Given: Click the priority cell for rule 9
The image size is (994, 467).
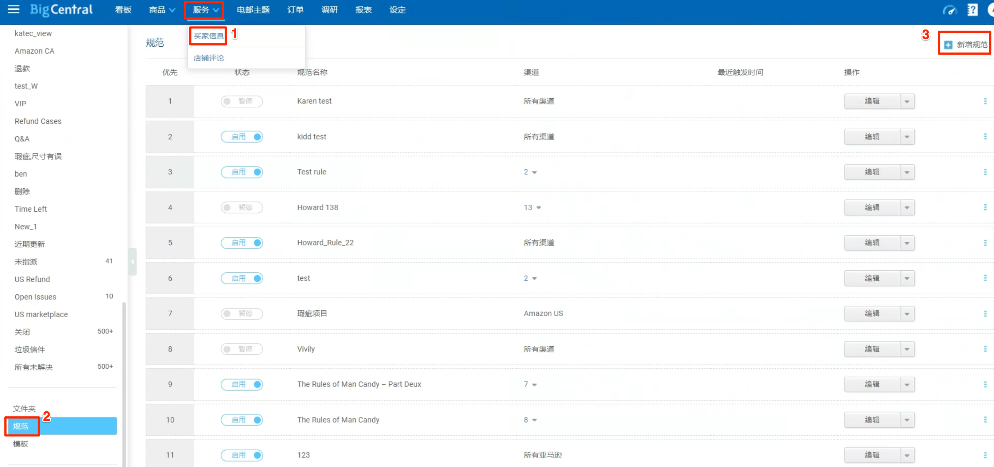Looking at the screenshot, I should (x=170, y=384).
